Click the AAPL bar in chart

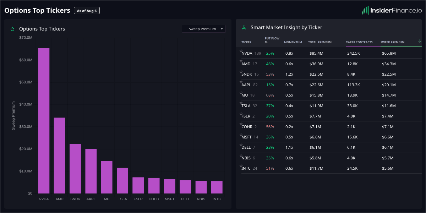pyautogui.click(x=91, y=171)
